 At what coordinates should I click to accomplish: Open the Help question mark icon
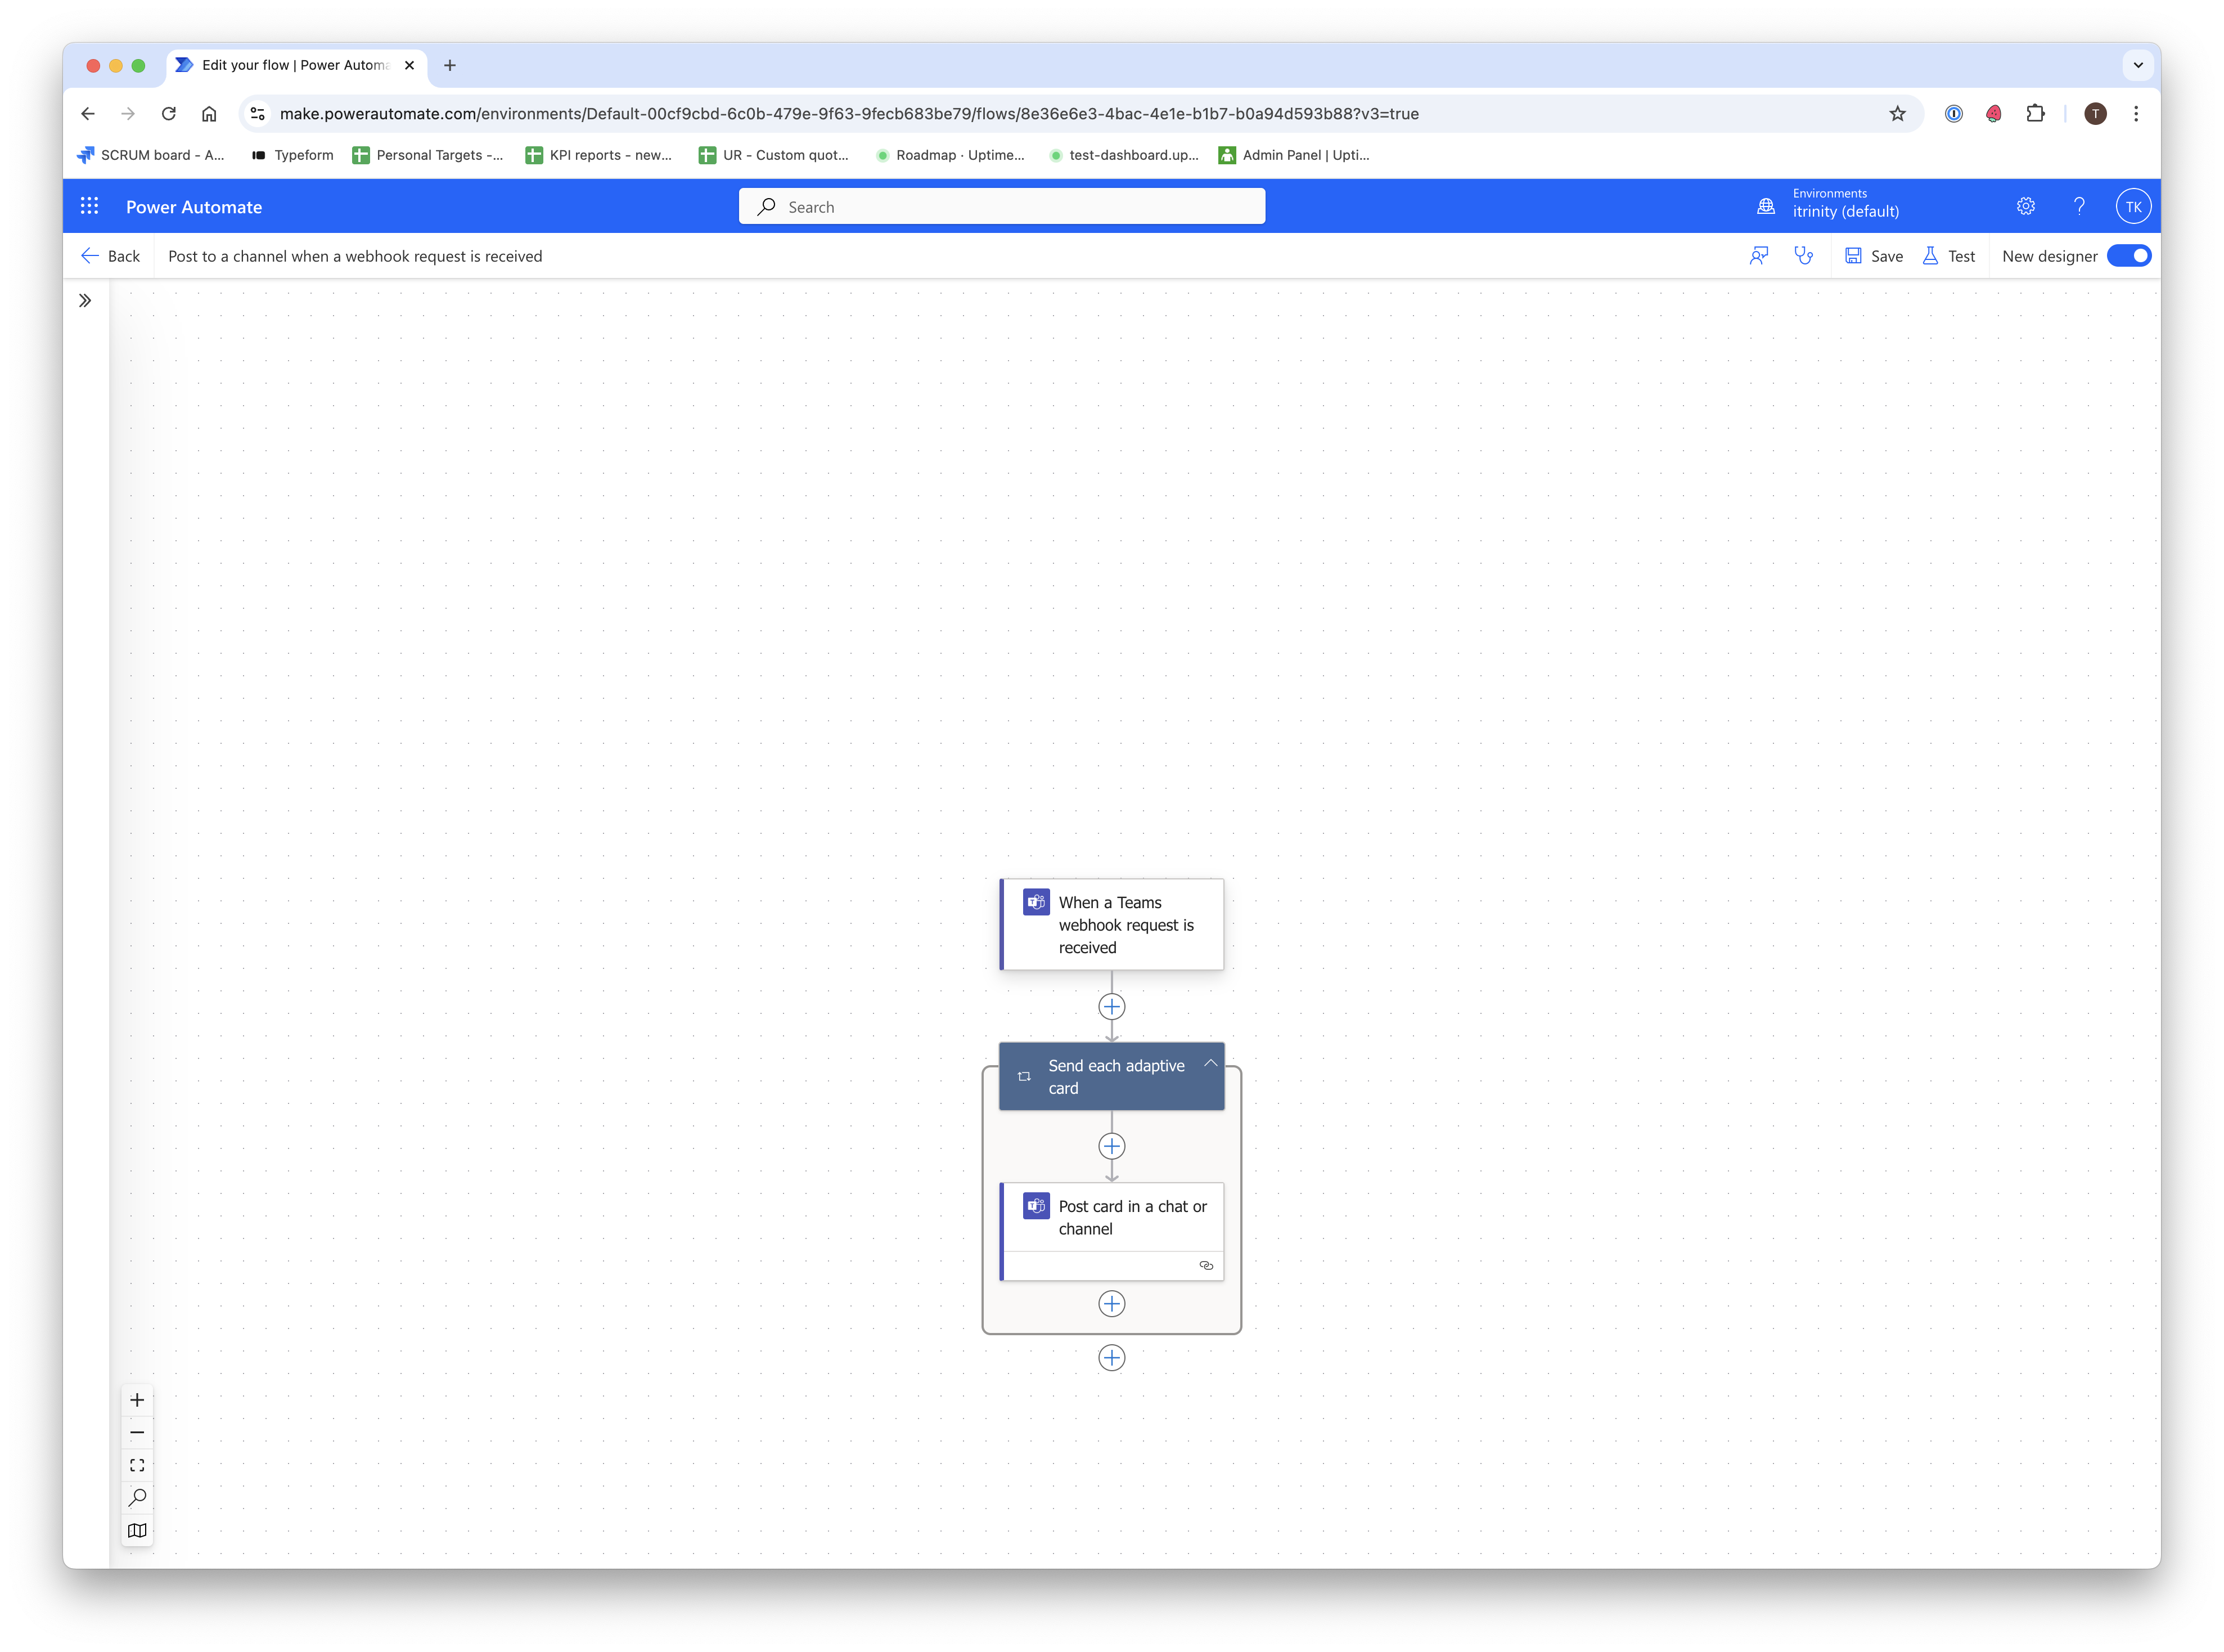tap(2079, 206)
